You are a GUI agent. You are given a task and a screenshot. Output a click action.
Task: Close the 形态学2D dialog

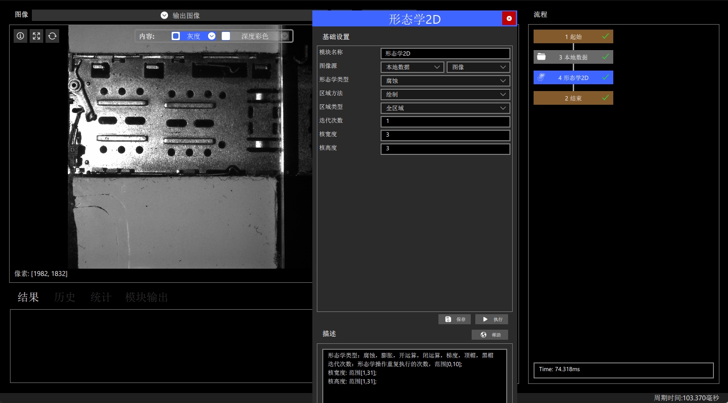pos(509,18)
